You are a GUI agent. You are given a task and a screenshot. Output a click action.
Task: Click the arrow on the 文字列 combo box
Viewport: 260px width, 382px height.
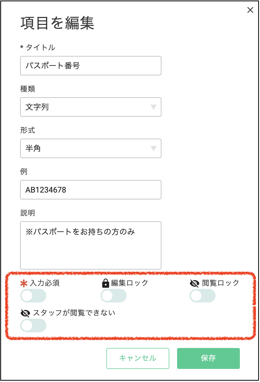154,107
